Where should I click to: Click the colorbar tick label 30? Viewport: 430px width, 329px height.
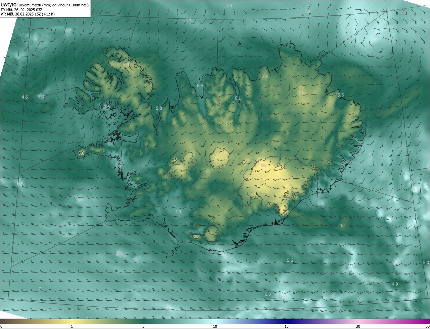pyautogui.click(x=358, y=326)
